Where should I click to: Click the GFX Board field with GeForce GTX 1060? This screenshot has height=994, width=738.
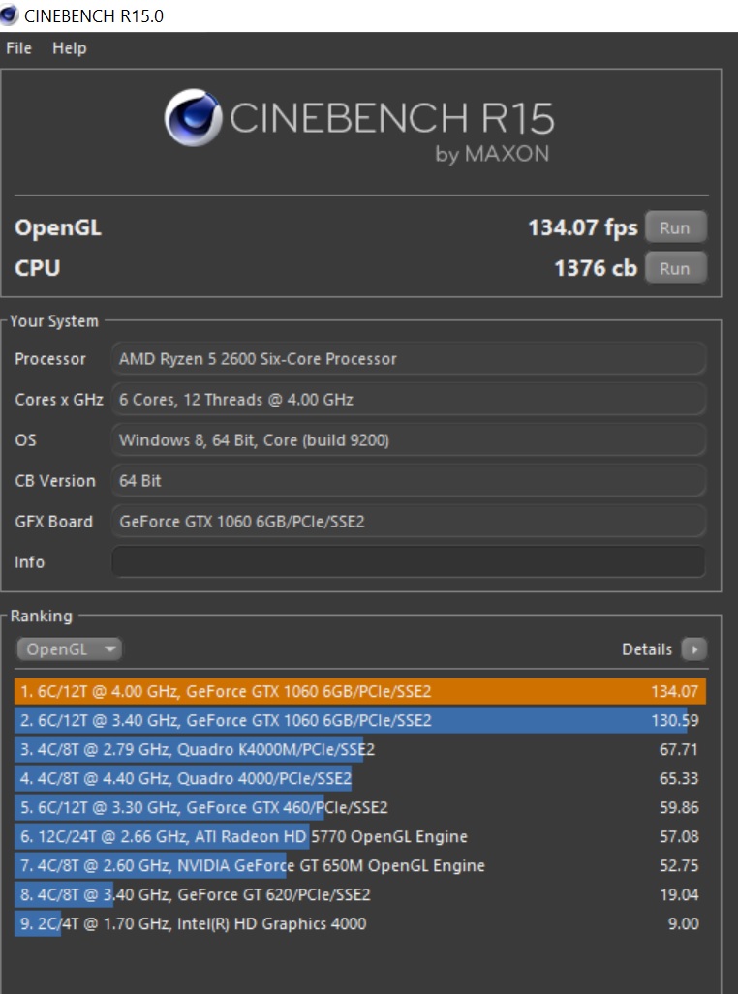pyautogui.click(x=409, y=521)
